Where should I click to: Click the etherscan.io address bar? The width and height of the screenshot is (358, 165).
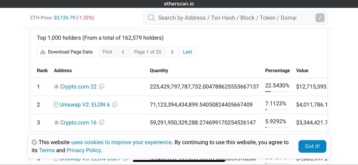point(179,4)
